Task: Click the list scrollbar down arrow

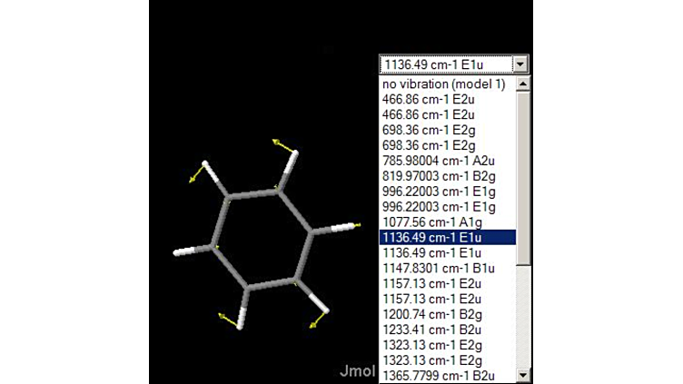Action: (x=522, y=374)
